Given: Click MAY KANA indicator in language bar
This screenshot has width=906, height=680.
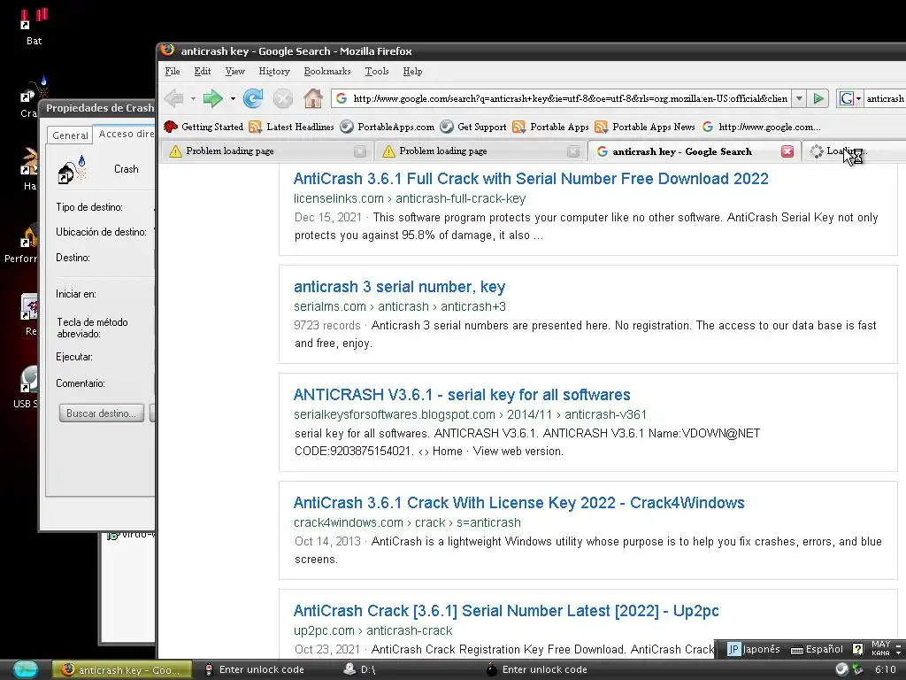Looking at the screenshot, I should 880,648.
